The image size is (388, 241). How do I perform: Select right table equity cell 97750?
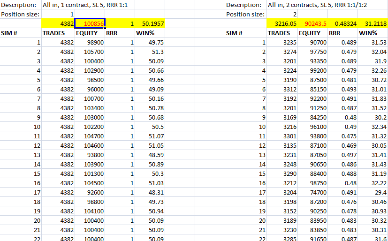click(313, 52)
